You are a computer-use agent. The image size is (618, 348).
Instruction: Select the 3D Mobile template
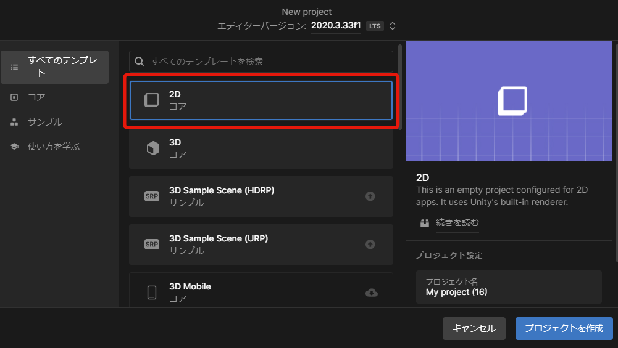pyautogui.click(x=261, y=290)
